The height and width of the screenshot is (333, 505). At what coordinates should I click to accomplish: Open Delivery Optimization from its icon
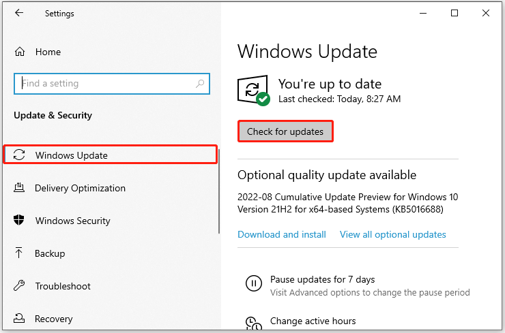[19, 188]
